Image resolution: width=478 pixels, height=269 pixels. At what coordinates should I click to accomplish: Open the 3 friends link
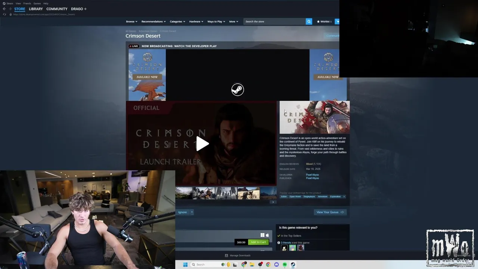[x=286, y=243]
